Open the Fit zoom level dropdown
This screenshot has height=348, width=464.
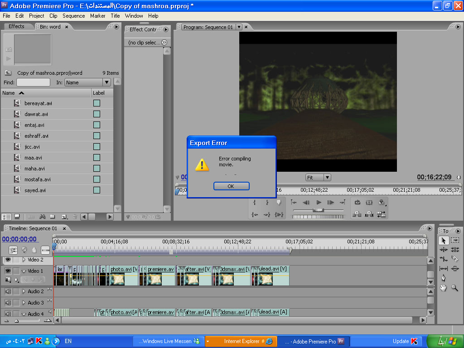(318, 178)
